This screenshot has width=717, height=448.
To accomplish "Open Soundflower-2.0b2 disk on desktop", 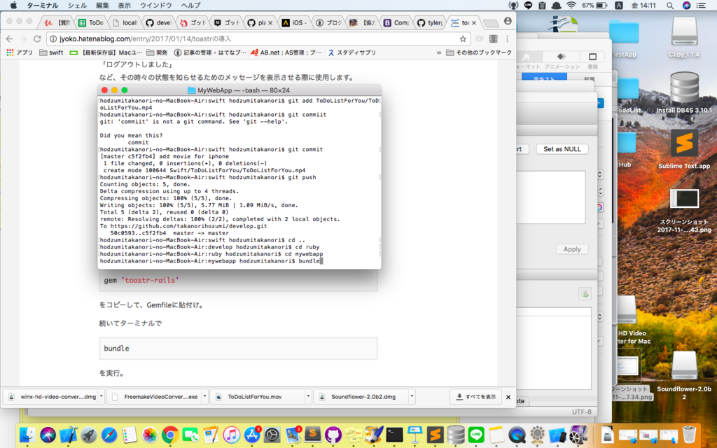I will [684, 375].
